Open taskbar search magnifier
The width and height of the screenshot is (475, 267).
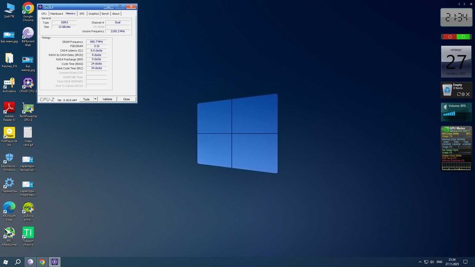pos(18,262)
